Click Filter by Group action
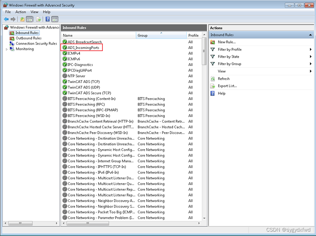This screenshot has height=236, width=316. point(229,64)
